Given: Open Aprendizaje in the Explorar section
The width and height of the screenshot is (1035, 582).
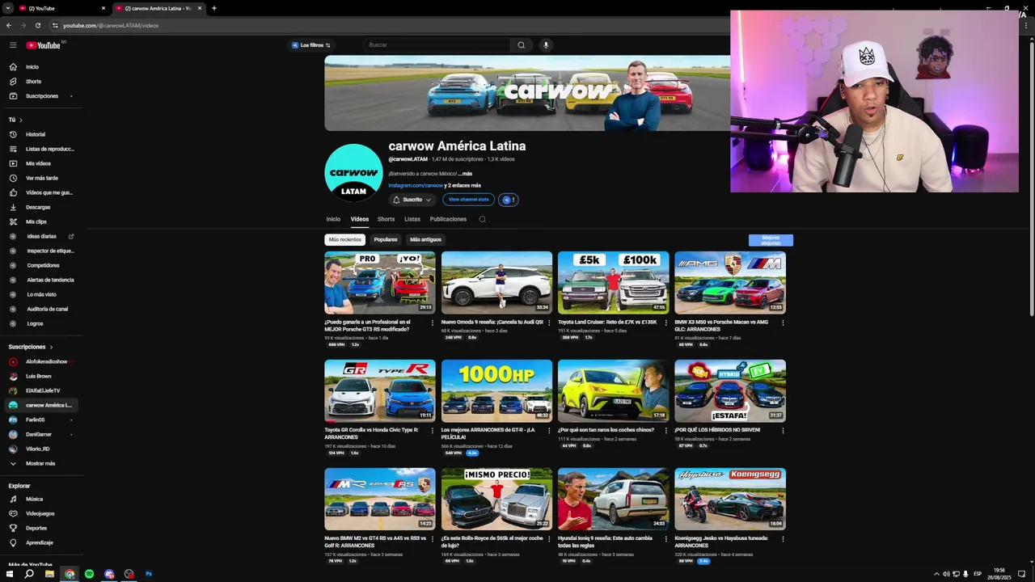Looking at the screenshot, I should coord(40,542).
